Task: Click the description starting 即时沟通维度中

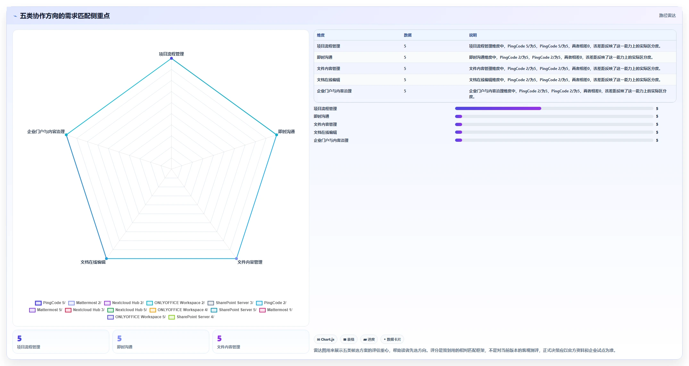Action: click(561, 57)
